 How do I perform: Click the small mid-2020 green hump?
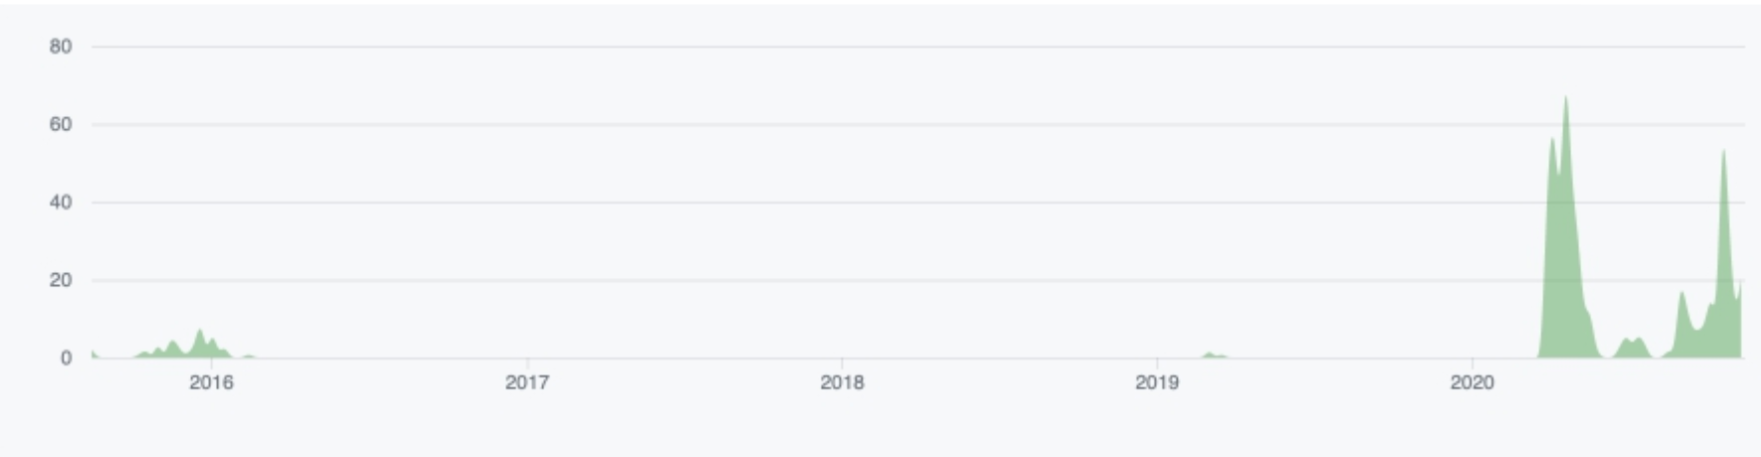pyautogui.click(x=1632, y=348)
